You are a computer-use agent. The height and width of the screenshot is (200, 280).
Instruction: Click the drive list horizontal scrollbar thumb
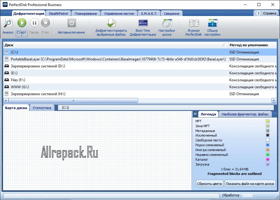coord(73,100)
